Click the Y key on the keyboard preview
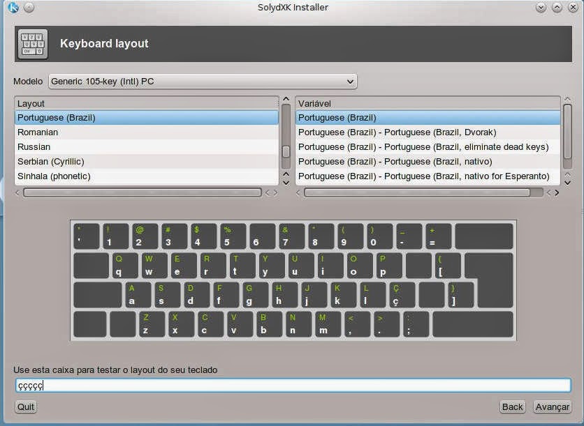Viewport: 584px width, 426px height. click(272, 266)
